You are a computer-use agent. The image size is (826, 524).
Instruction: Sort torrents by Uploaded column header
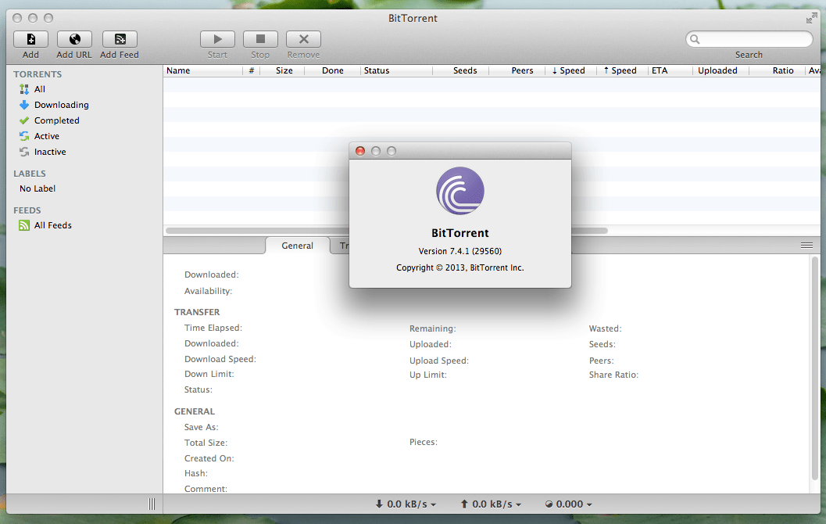pos(721,70)
